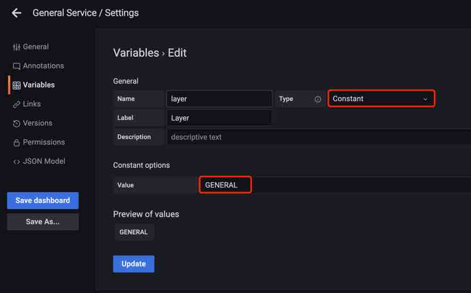Expand the Type selector chevron arrow
The image size is (471, 293).
click(425, 99)
